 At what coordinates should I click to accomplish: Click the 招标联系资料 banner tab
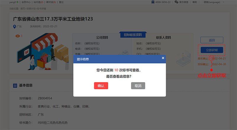tap(133, 35)
